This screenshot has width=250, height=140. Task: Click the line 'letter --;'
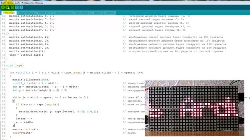24,119
